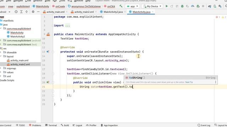The image size is (227, 127).
Task: Click the Run with Coverage icon
Action: (187, 6)
